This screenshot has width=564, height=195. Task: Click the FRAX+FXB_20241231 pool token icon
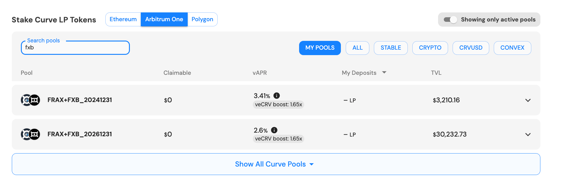(30, 100)
